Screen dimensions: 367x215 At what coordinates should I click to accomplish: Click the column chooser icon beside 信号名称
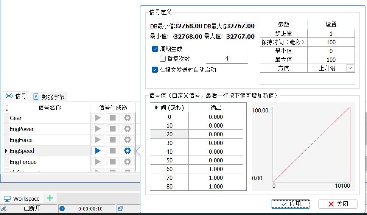(6, 108)
